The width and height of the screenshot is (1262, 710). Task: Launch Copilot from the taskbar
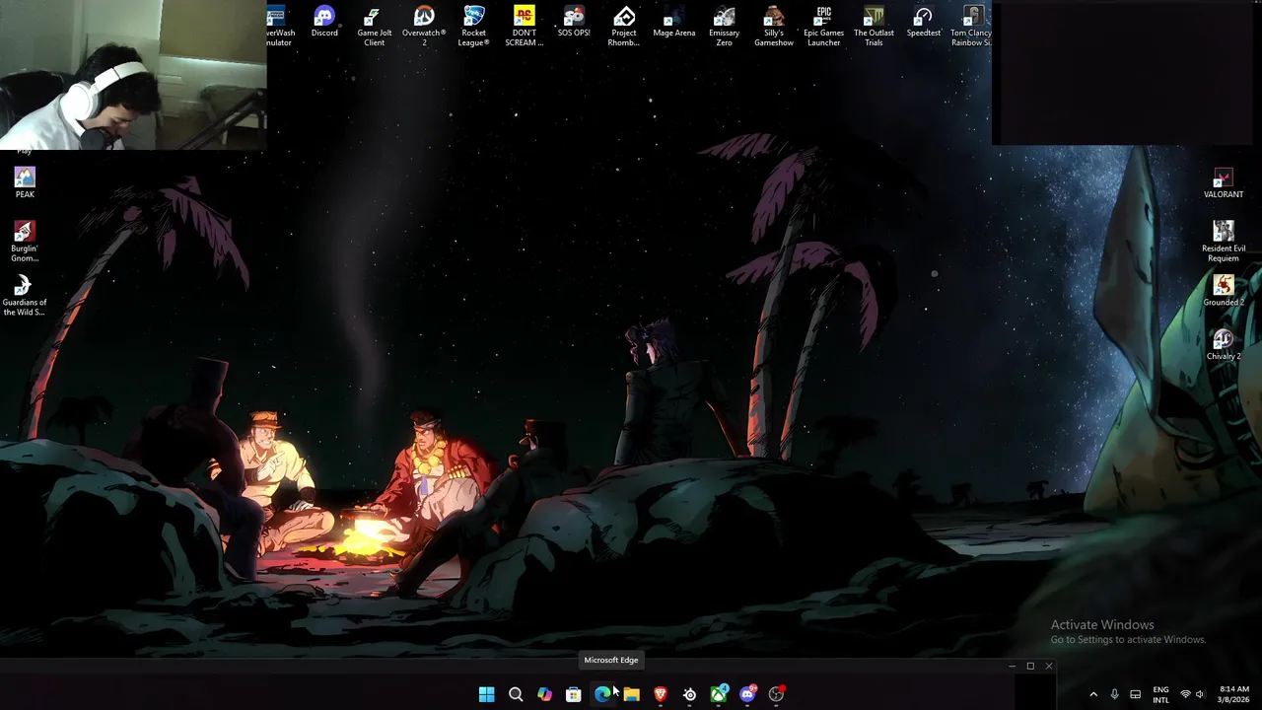[544, 694]
